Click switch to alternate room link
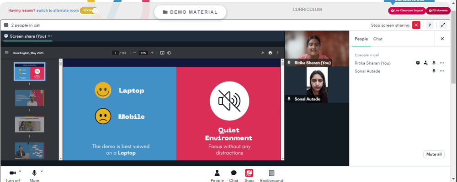The image size is (457, 182). pos(58,10)
